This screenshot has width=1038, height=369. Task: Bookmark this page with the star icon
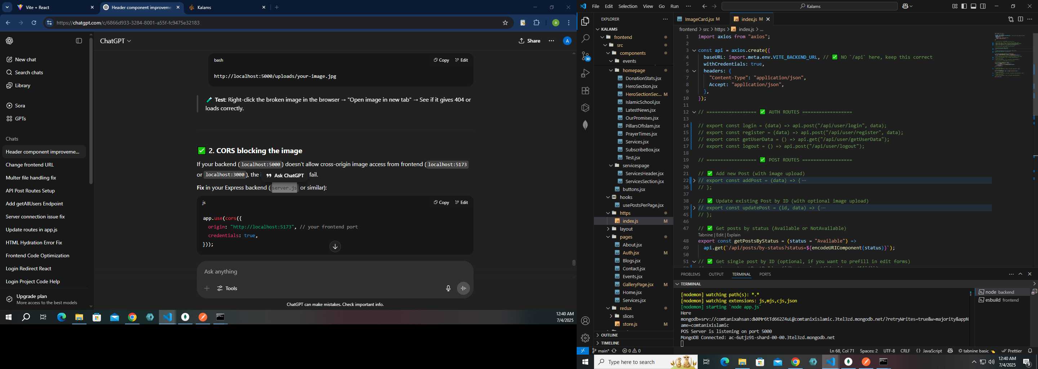505,23
